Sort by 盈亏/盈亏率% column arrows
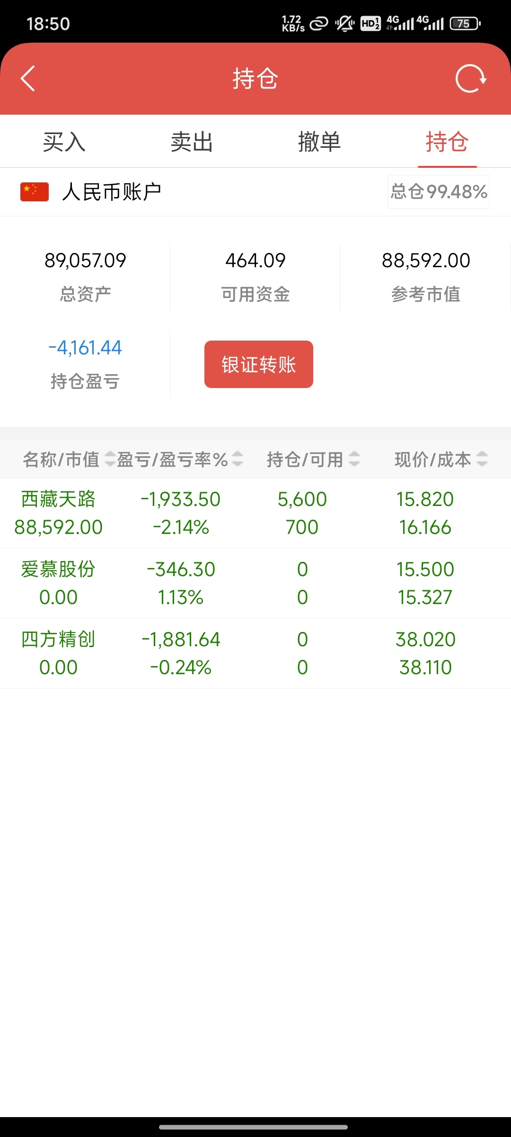The image size is (511, 1137). coord(238,459)
